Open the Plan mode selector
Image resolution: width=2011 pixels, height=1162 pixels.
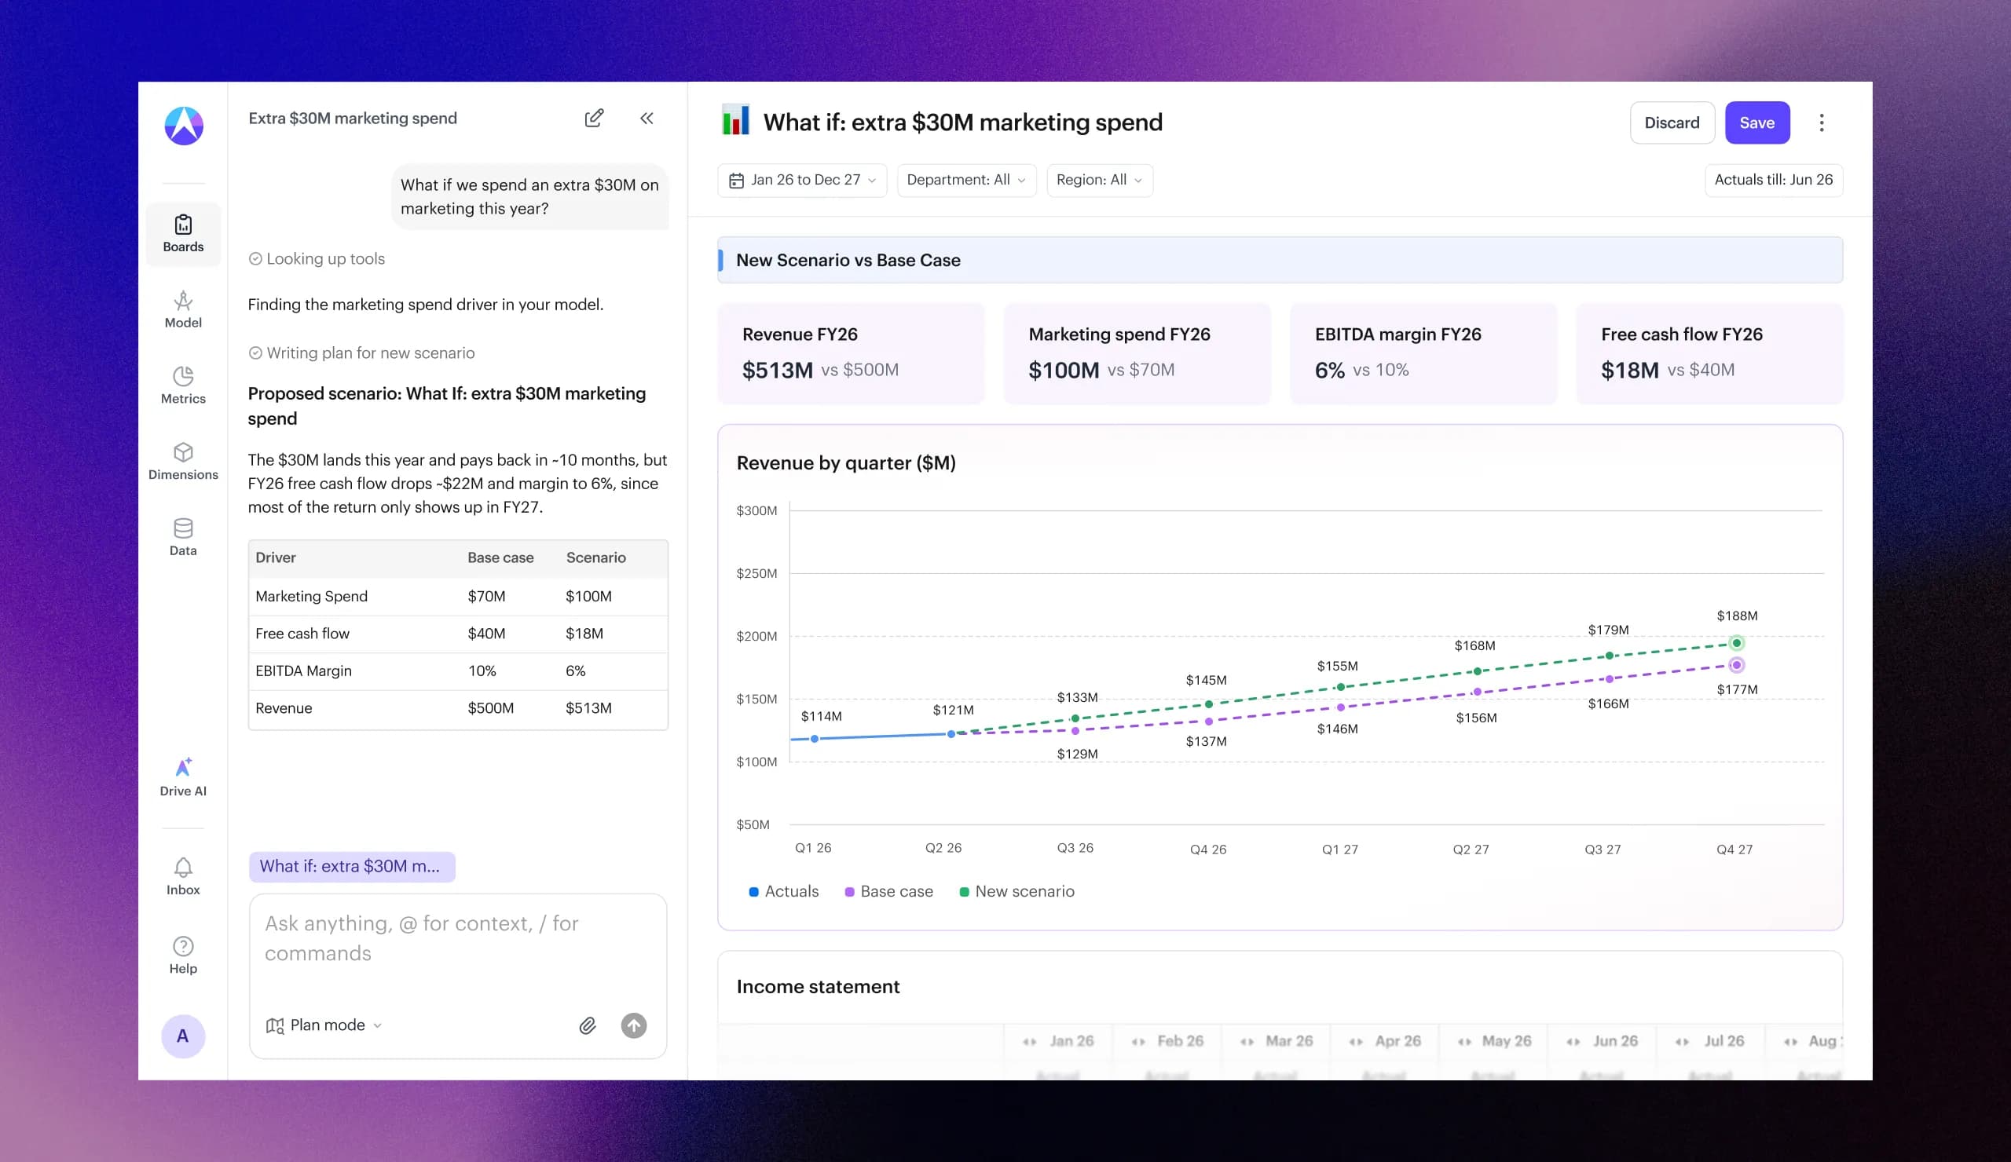[324, 1025]
